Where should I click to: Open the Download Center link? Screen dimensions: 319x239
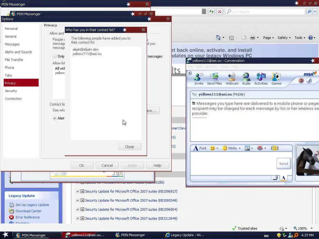(x=28, y=211)
